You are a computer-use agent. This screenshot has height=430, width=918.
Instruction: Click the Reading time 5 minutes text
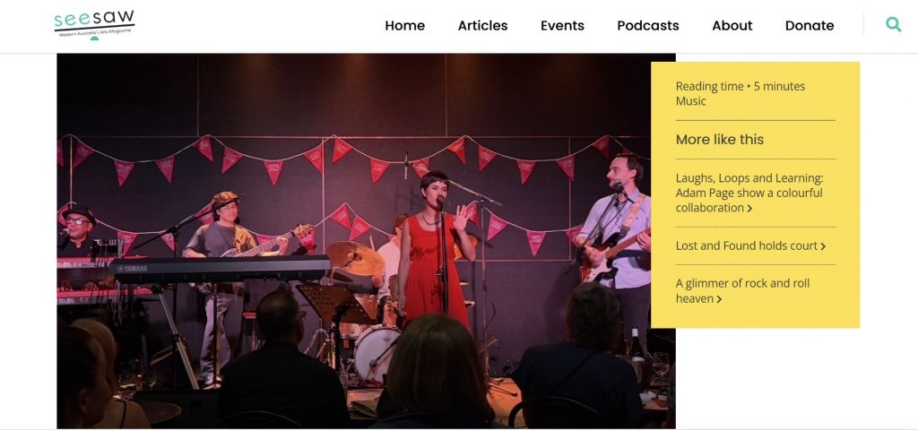click(x=740, y=87)
